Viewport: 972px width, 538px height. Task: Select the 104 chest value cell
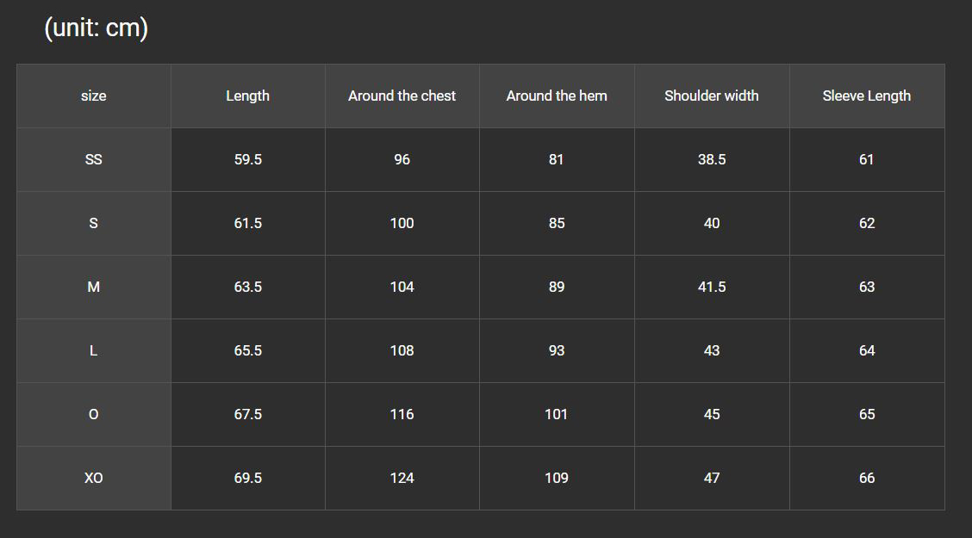point(402,288)
